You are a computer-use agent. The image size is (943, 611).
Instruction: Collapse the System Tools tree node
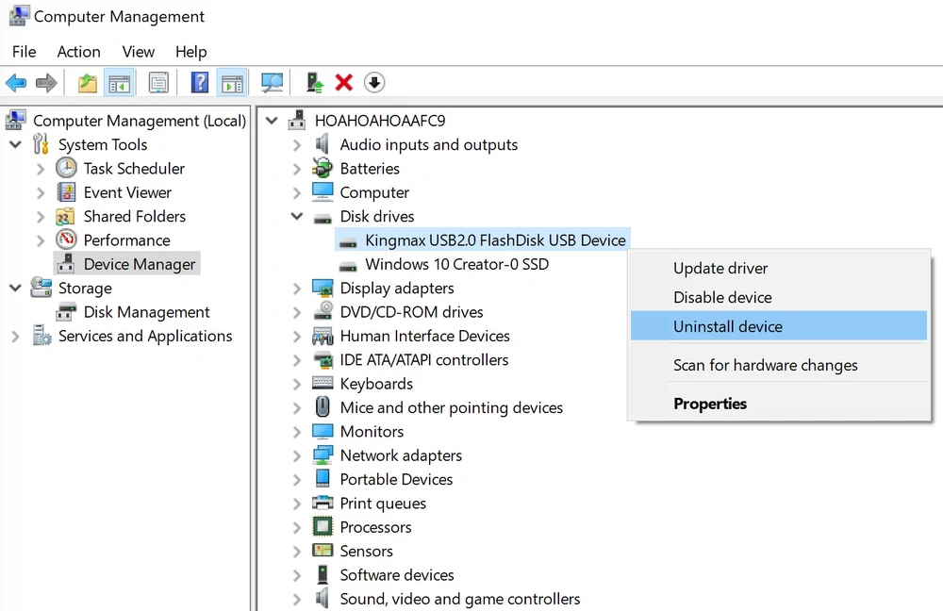point(15,145)
